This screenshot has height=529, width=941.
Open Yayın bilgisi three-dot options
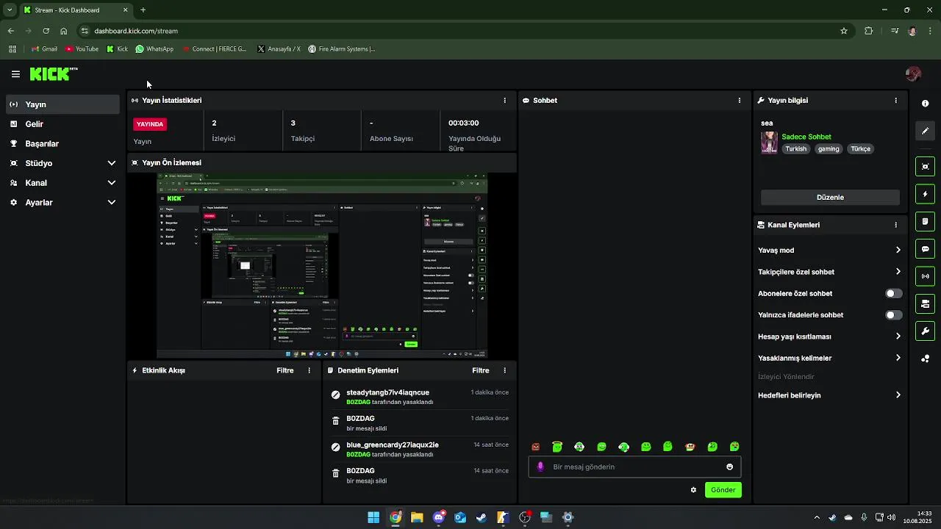[895, 101]
